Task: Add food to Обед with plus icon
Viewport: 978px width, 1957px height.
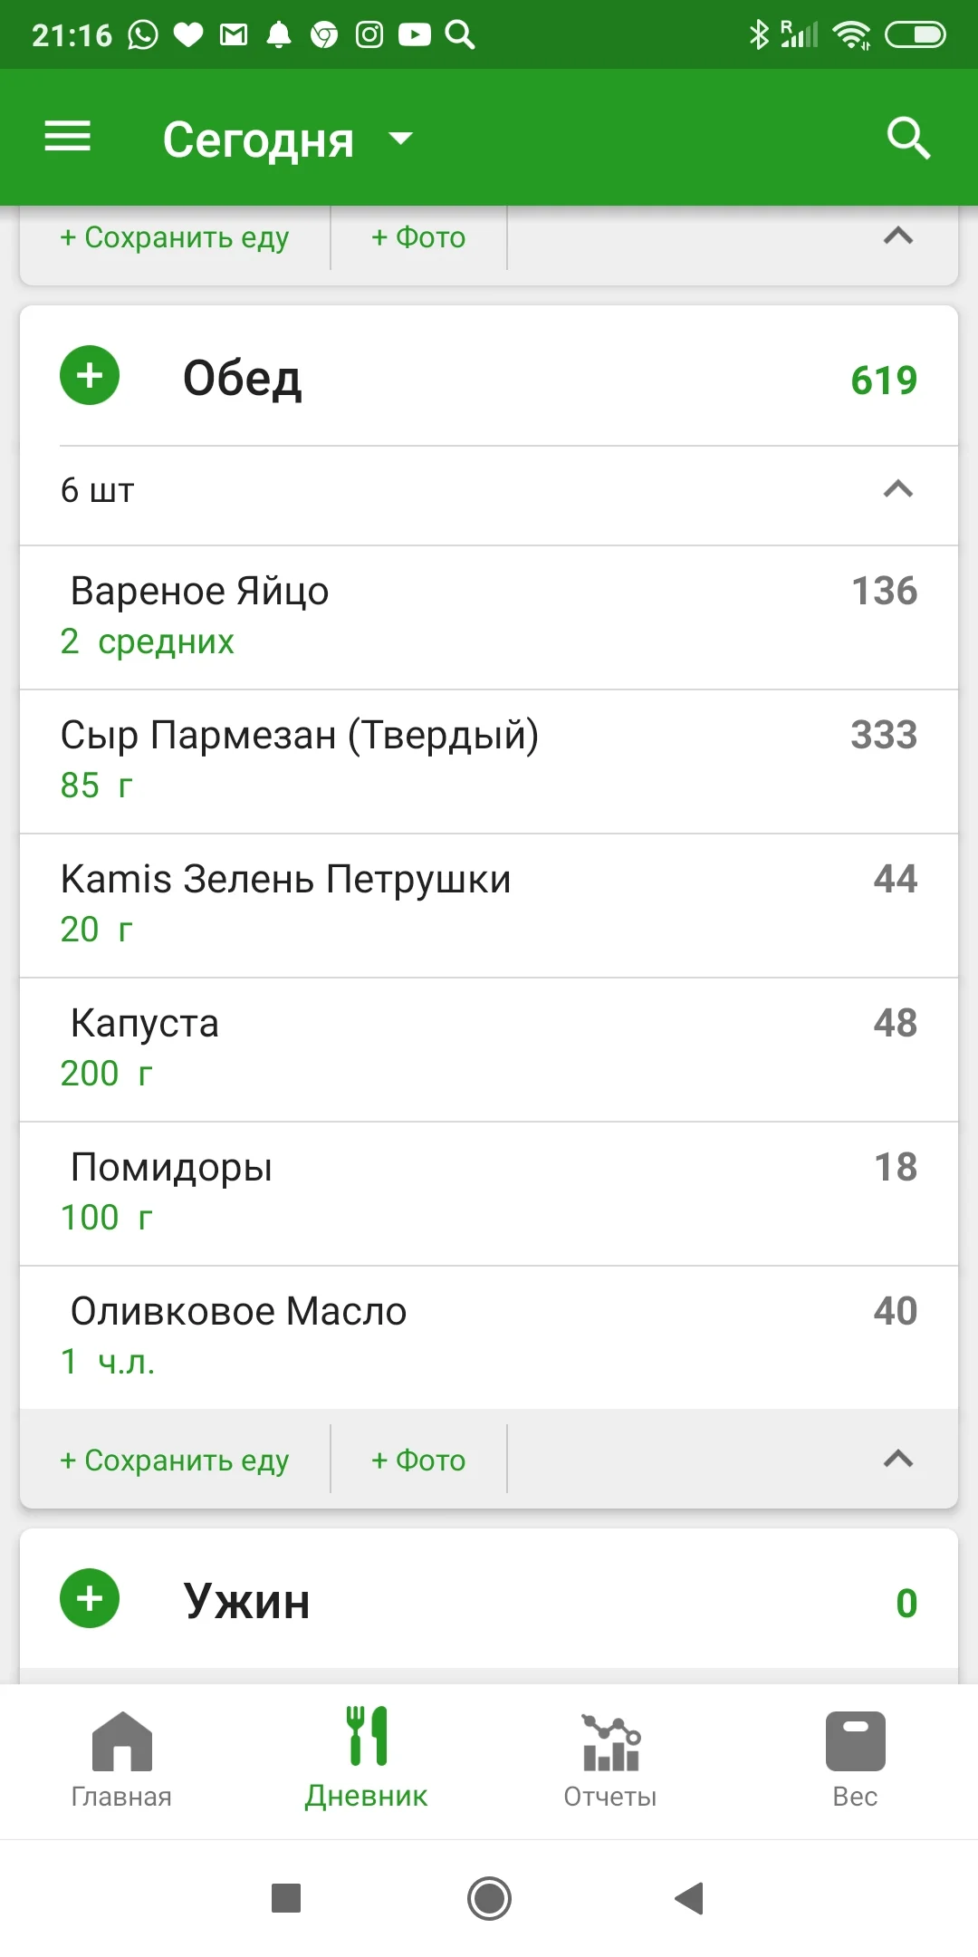Action: (x=90, y=376)
